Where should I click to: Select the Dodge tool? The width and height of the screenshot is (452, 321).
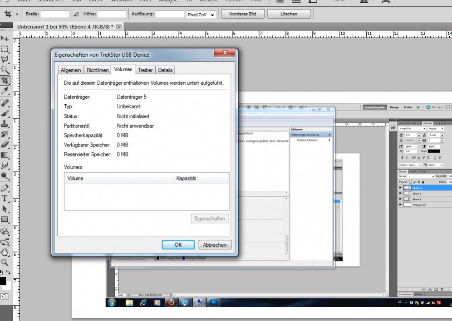click(x=5, y=176)
